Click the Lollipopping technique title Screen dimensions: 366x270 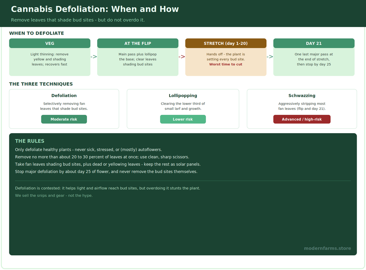(x=183, y=96)
